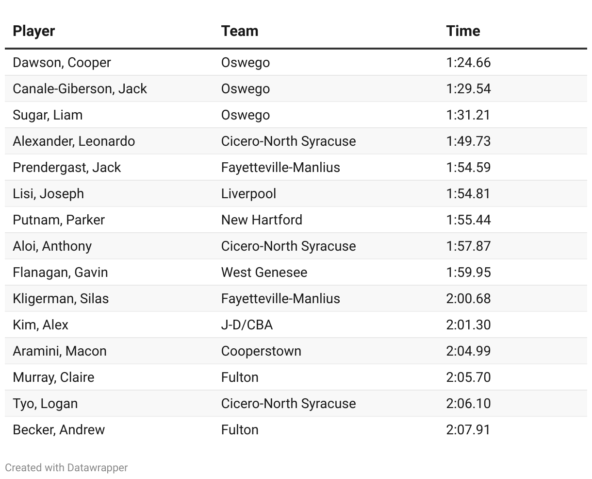This screenshot has height=479, width=592.
Task: Select the New Hartford team cell
Action: click(x=262, y=220)
